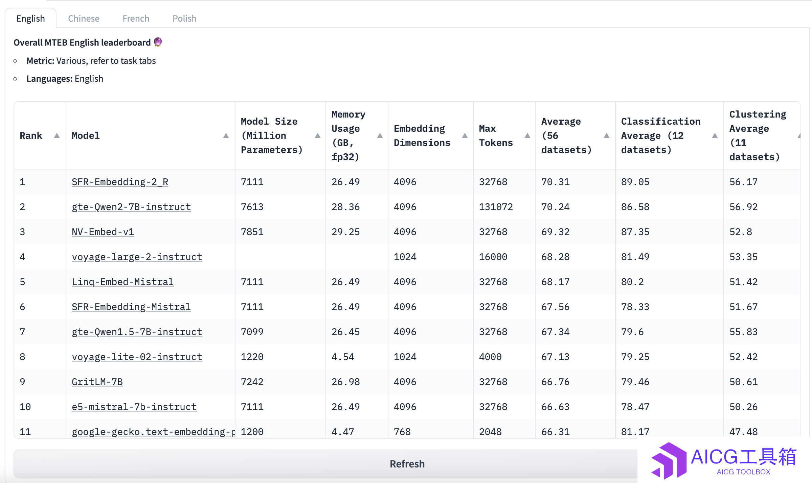812x483 pixels.
Task: Open SFR-Embedding-Mistral model link
Action: coord(131,307)
